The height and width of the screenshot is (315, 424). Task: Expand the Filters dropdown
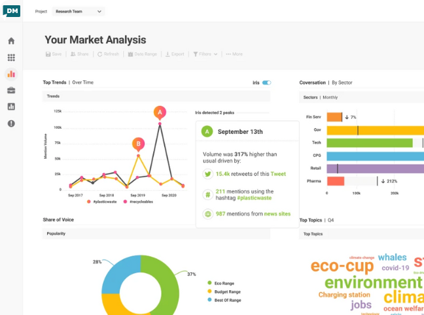[205, 54]
